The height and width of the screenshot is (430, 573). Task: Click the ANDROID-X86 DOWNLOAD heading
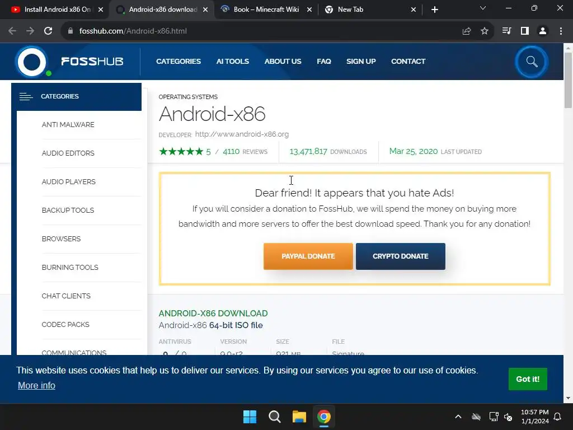coord(213,314)
